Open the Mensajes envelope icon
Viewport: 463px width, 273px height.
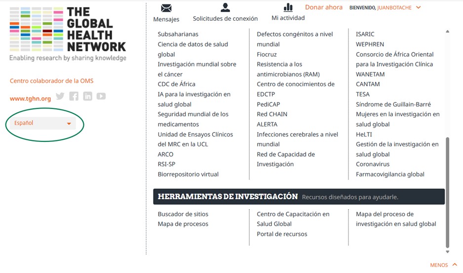pos(166,8)
